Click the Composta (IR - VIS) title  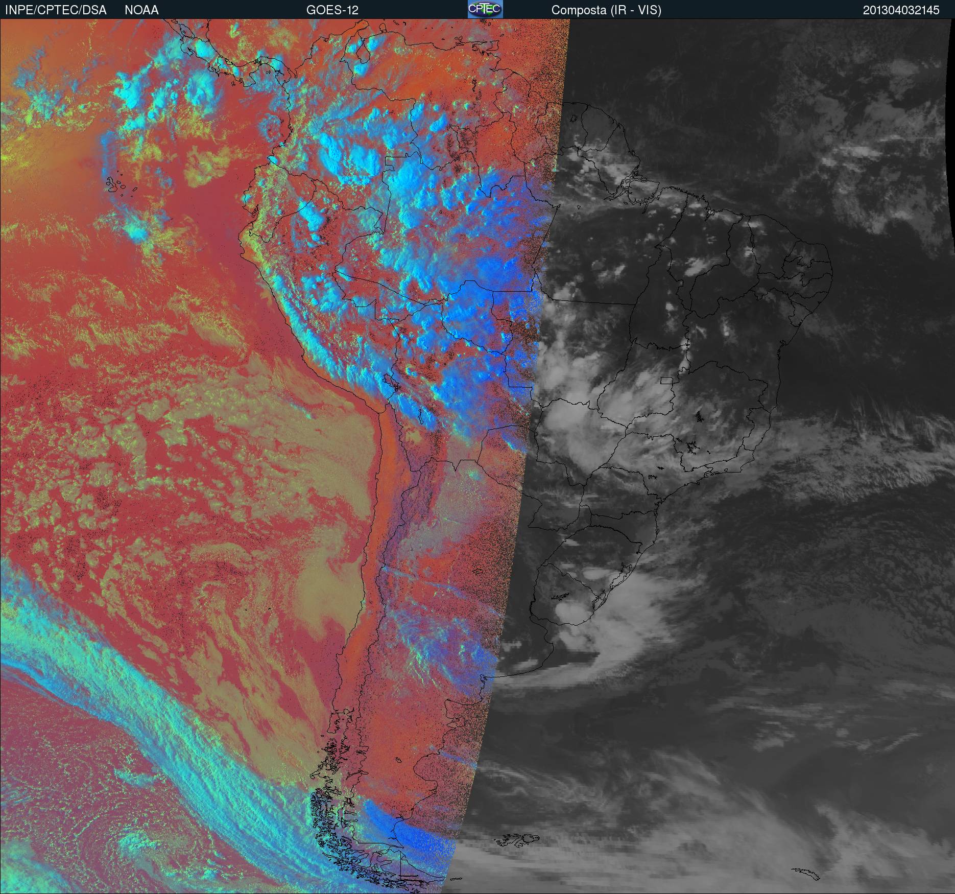[606, 10]
